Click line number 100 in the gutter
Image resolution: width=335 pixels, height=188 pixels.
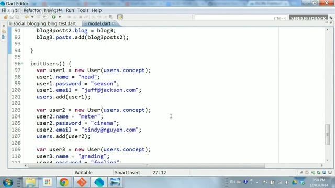[16, 90]
